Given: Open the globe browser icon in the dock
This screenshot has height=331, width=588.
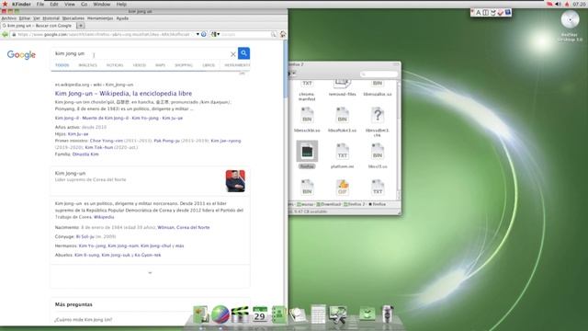Looking at the screenshot, I should tap(220, 314).
